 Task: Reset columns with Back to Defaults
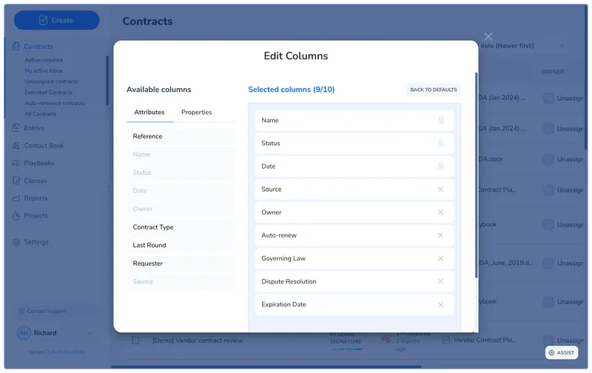434,90
